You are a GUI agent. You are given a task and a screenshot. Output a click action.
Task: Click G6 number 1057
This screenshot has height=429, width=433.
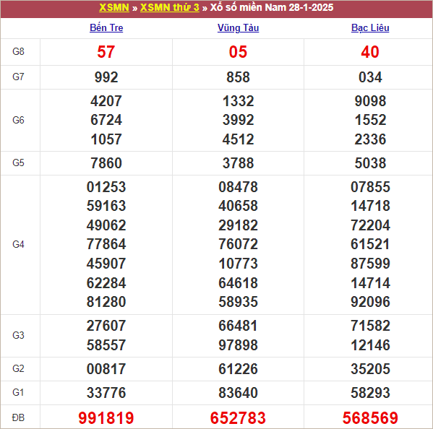pos(106,139)
